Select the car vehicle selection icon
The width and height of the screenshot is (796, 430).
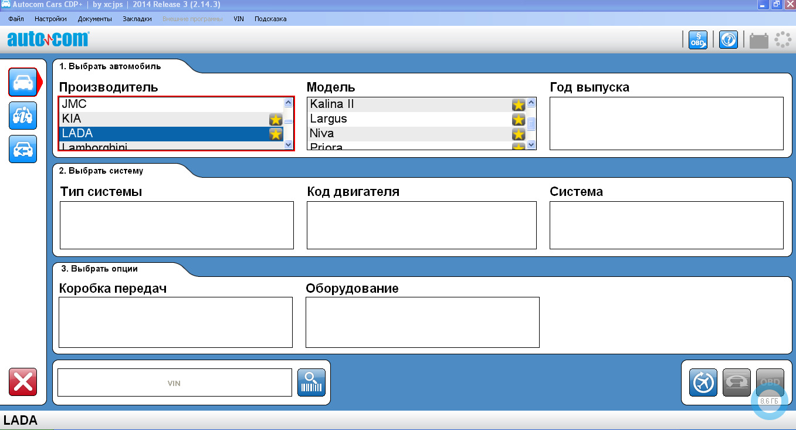click(x=23, y=82)
